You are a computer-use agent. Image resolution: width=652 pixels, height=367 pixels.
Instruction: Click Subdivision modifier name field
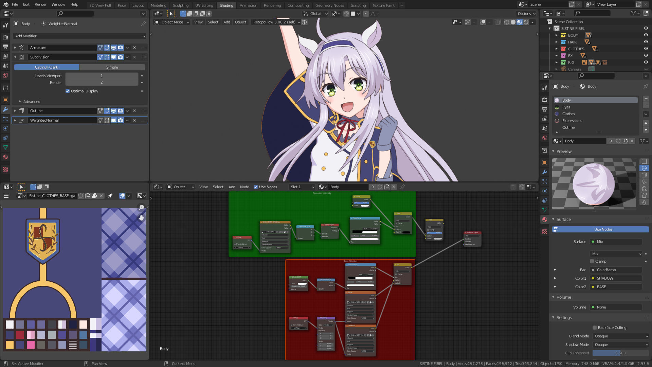[x=61, y=57]
